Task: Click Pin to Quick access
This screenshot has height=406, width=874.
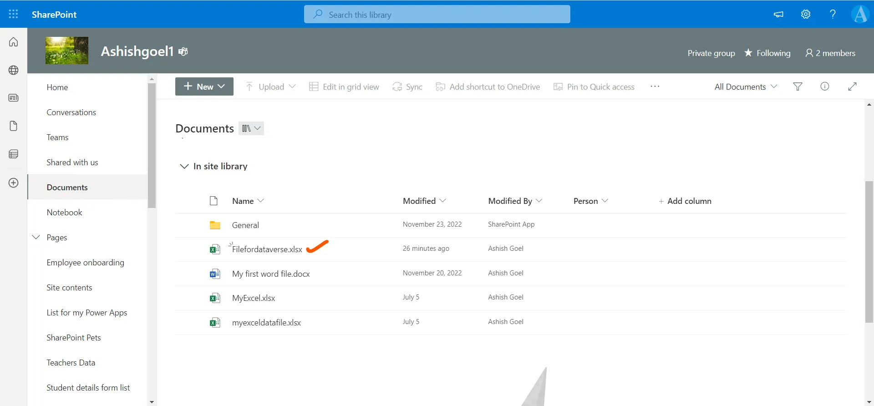Action: pyautogui.click(x=594, y=86)
